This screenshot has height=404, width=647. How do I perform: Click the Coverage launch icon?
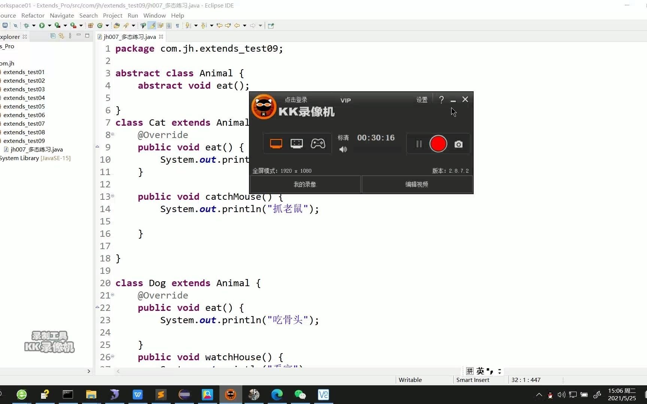click(57, 25)
